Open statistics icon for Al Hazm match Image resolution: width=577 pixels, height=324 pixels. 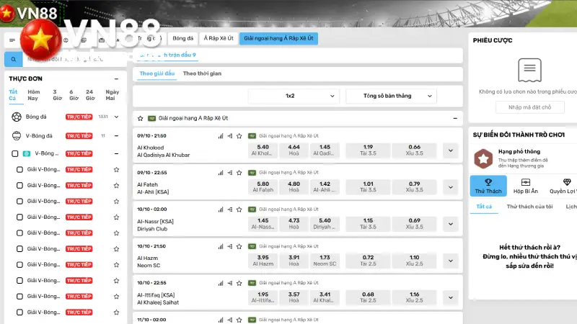coord(221,246)
